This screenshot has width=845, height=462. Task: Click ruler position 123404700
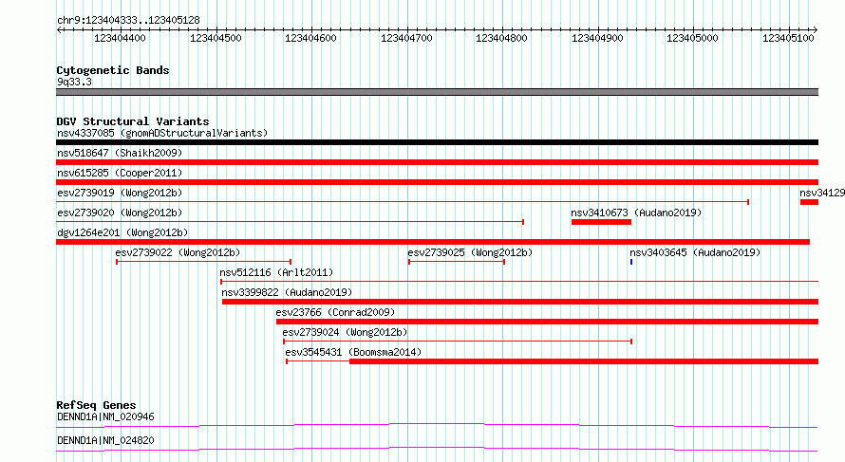pos(406,38)
